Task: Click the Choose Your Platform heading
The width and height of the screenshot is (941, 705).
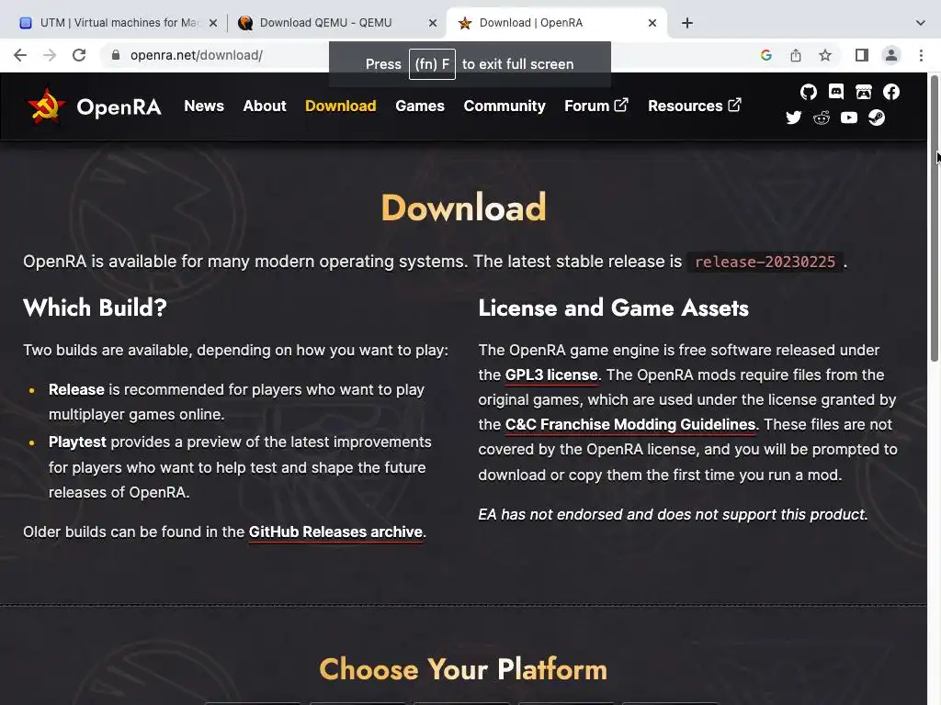Action: [x=463, y=669]
